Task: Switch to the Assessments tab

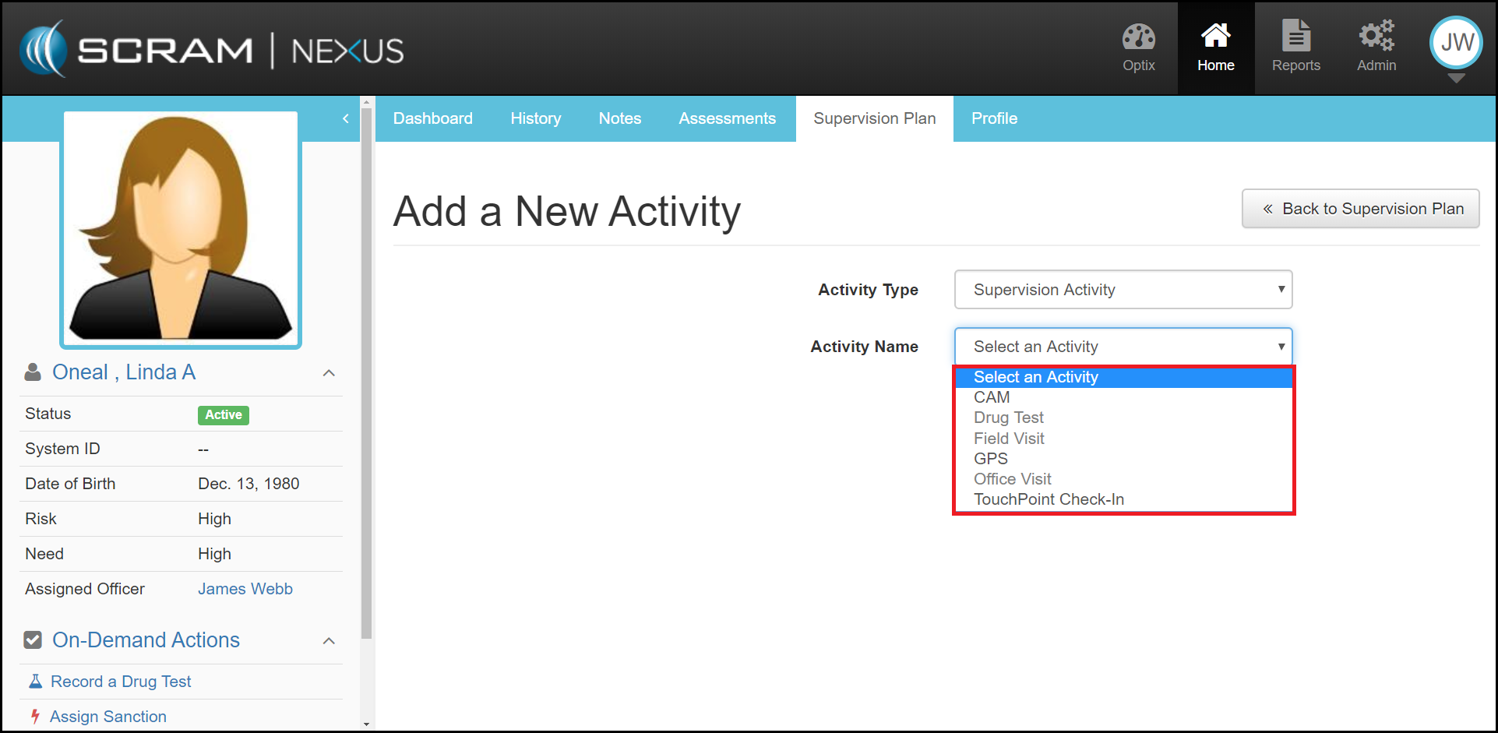Action: pos(727,118)
